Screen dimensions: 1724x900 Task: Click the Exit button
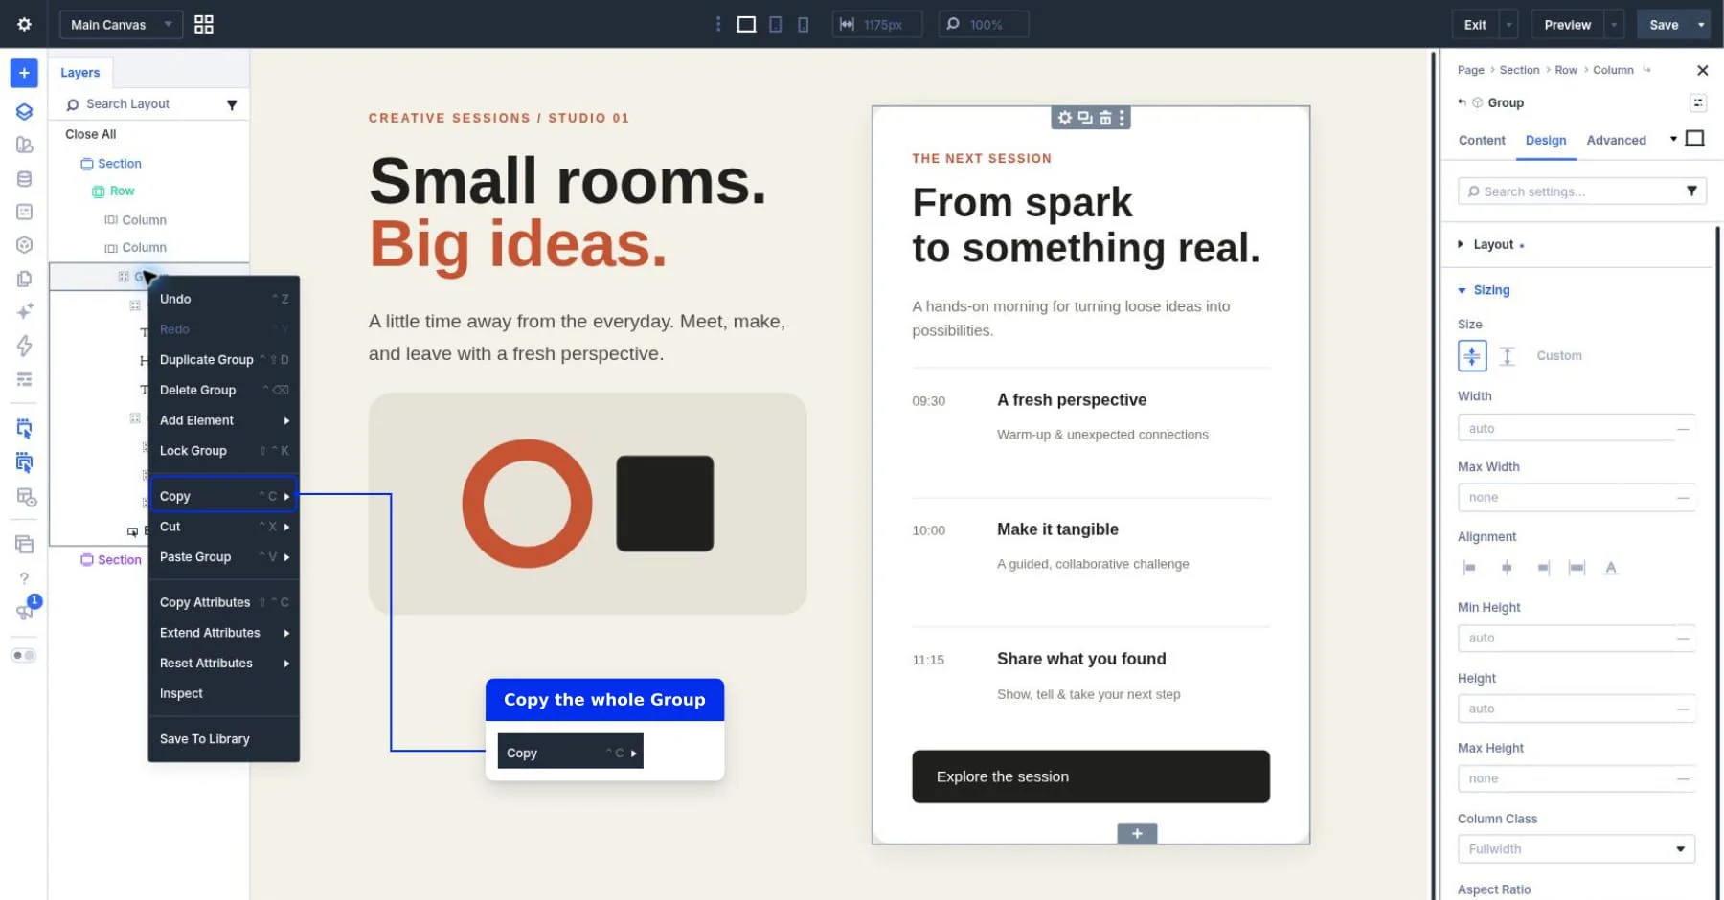pos(1475,25)
